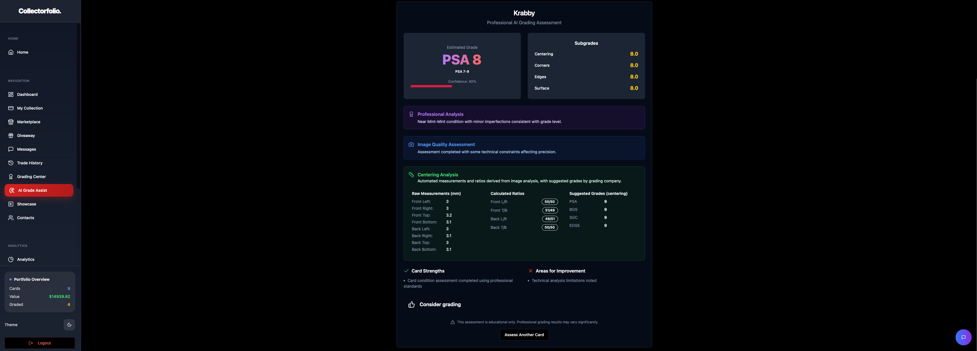Click the Trade History clock icon
This screenshot has width=977, height=351.
click(x=11, y=163)
